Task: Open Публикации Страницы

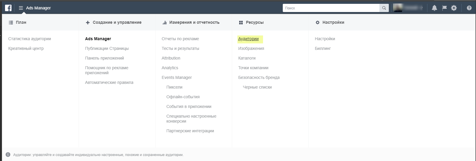Action: click(107, 48)
